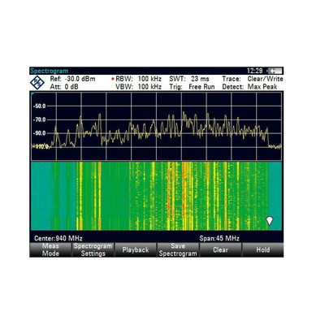Click the Save Spectrogram softkey
The width and height of the screenshot is (325, 325).
(178, 249)
